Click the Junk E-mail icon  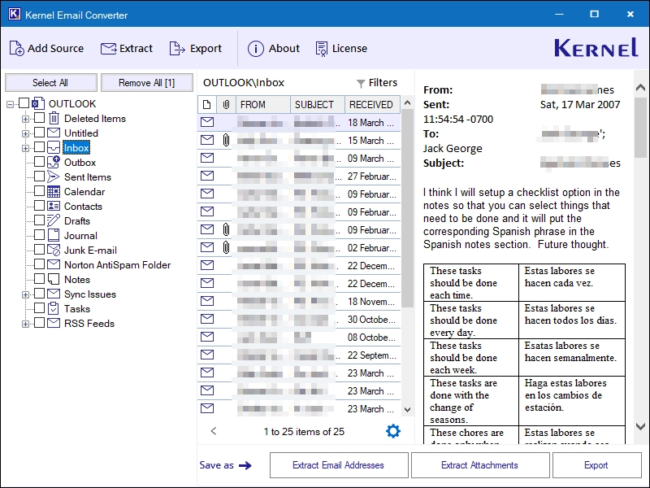click(54, 250)
